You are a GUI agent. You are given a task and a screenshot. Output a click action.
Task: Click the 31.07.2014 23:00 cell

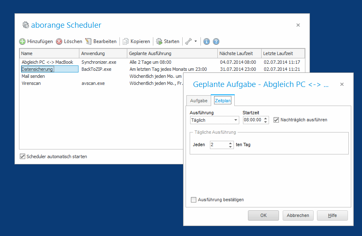pos(238,69)
